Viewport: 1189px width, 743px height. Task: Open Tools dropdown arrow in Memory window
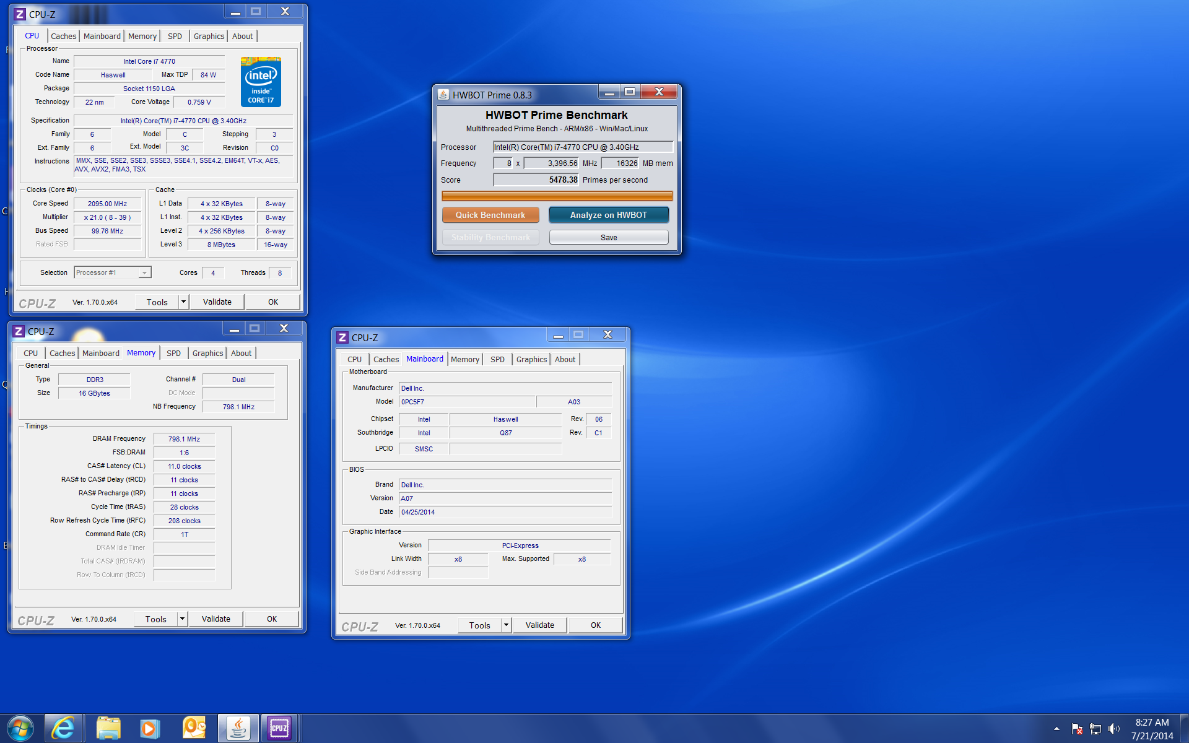tap(182, 619)
